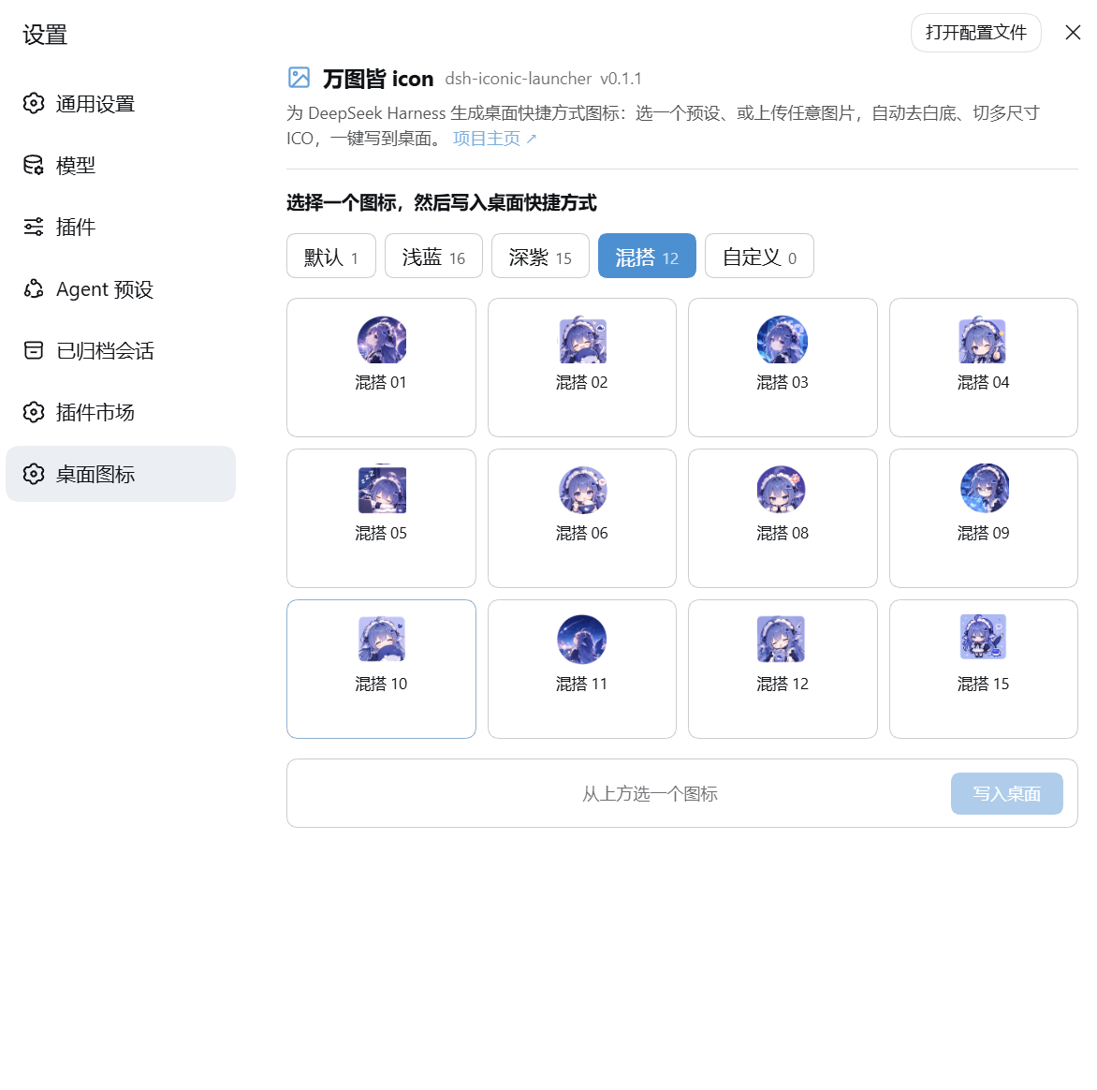Click the sliders icon beside 插件
1097x1090 pixels.
[34, 227]
